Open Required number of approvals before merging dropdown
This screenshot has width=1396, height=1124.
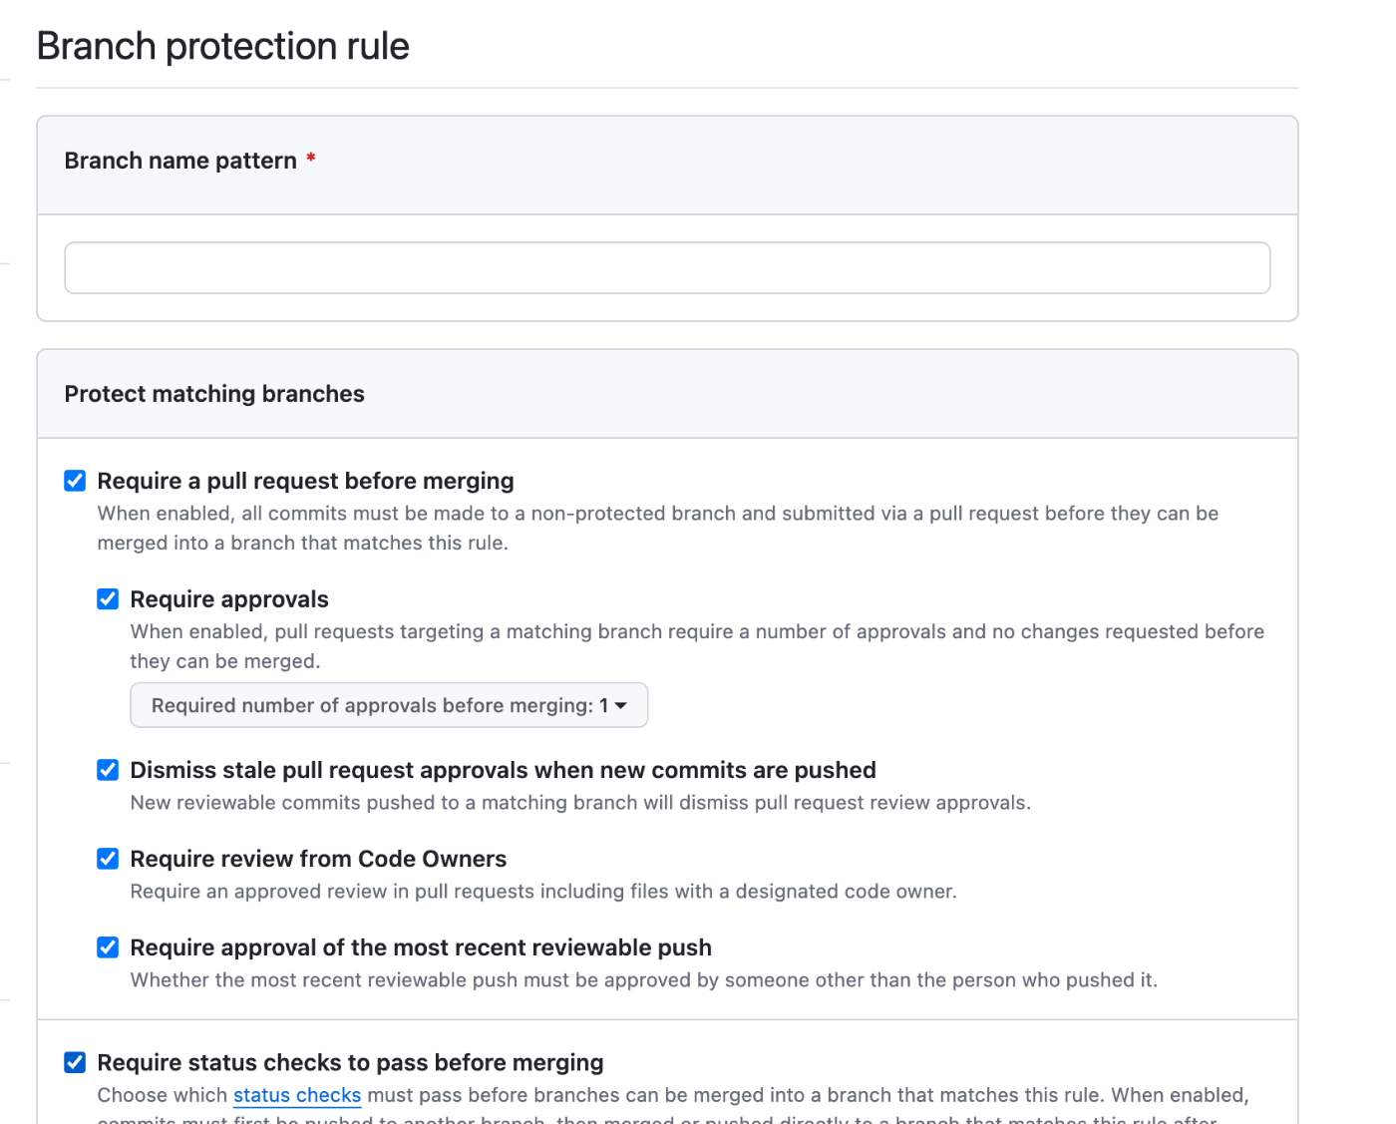point(389,705)
